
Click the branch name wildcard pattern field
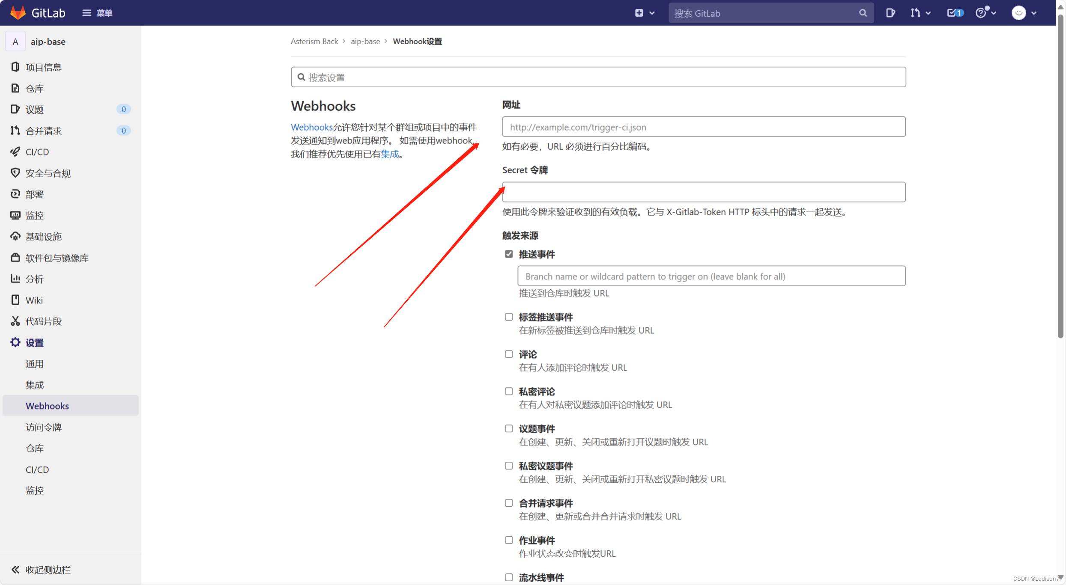(711, 276)
